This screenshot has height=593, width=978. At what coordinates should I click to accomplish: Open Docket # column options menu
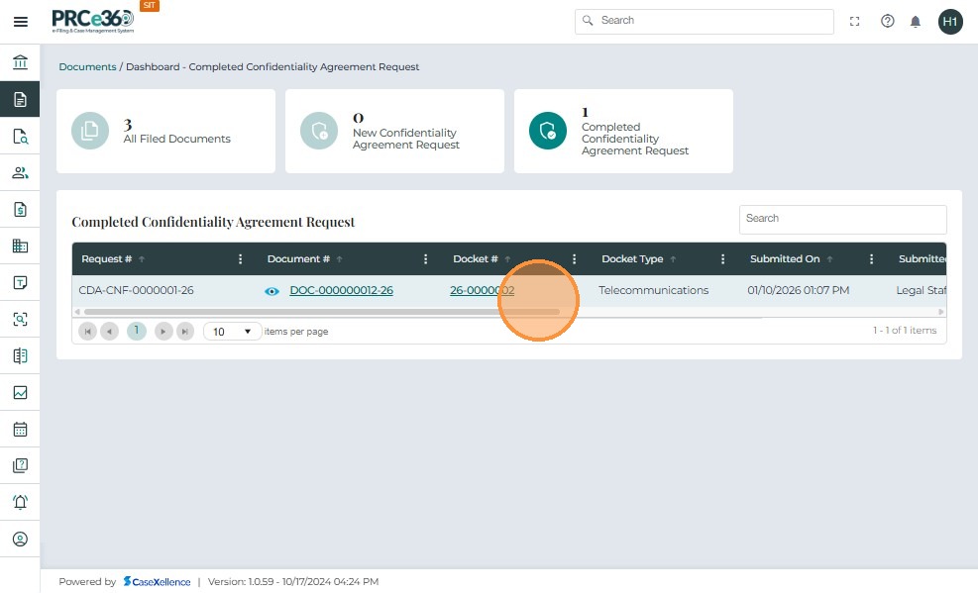click(574, 259)
